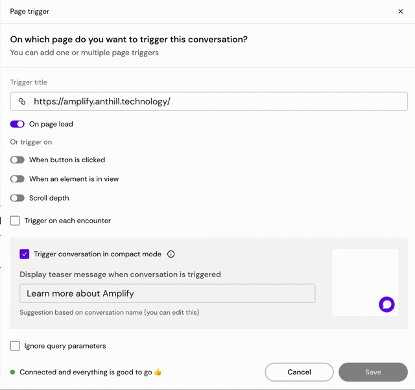
Task: Enable When button is clicked toggle
Action: click(18, 160)
